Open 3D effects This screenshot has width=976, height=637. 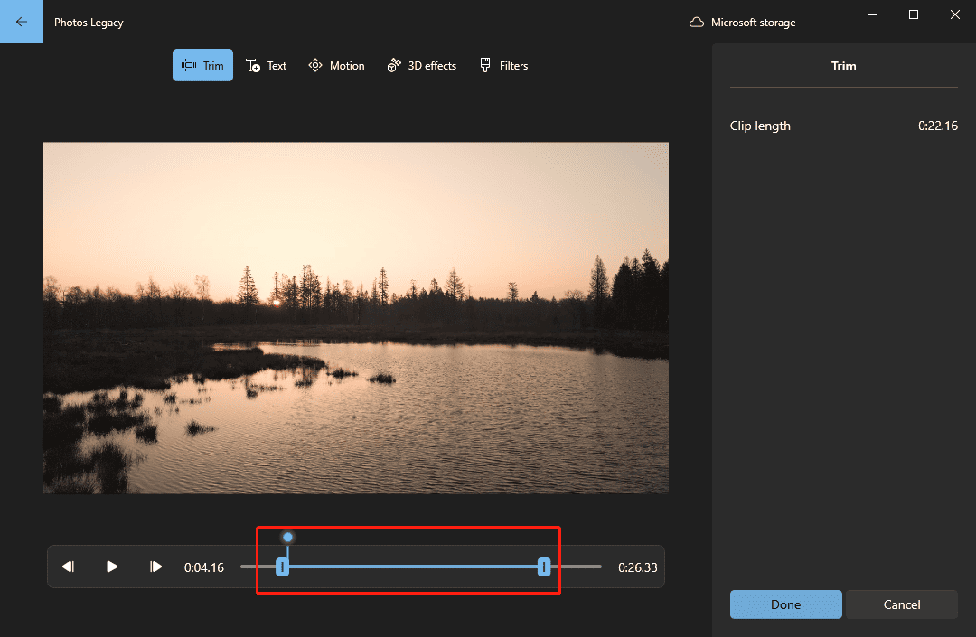pyautogui.click(x=422, y=65)
